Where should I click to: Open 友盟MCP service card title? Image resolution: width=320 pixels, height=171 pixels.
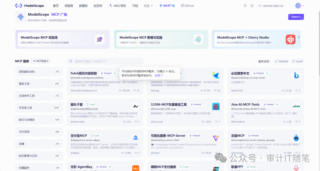coord(238,136)
